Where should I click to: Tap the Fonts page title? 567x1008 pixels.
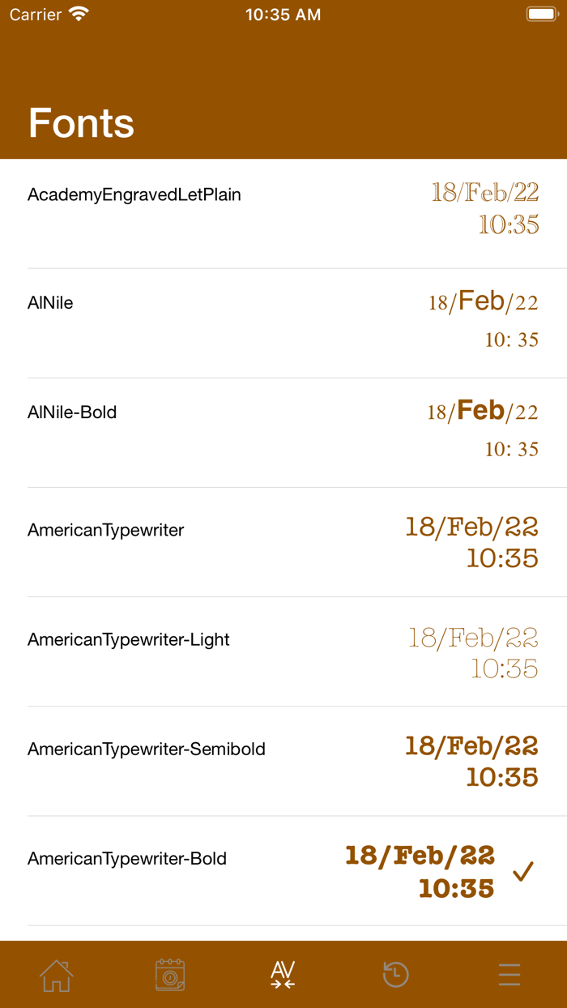(x=81, y=123)
